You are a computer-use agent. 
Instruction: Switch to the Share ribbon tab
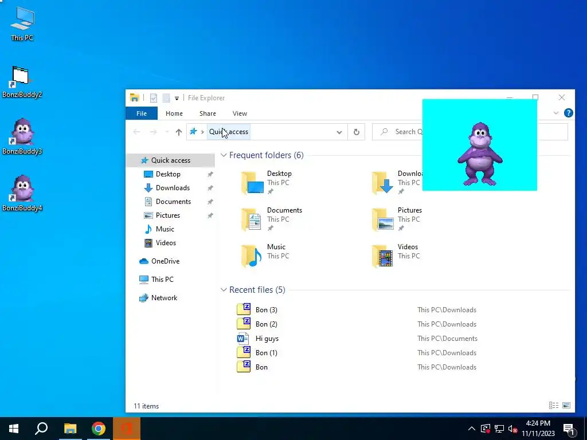pyautogui.click(x=208, y=113)
